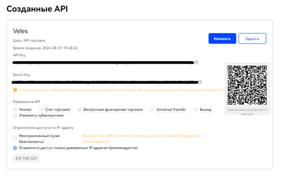Check the Управлять субаккаунтами box
Screen dimensions: 284x176
[x=15, y=115]
